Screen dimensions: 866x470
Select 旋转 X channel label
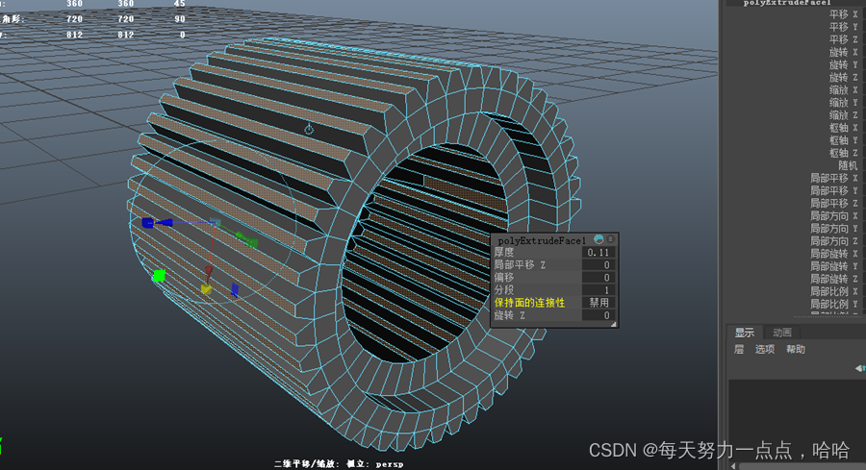pyautogui.click(x=844, y=53)
